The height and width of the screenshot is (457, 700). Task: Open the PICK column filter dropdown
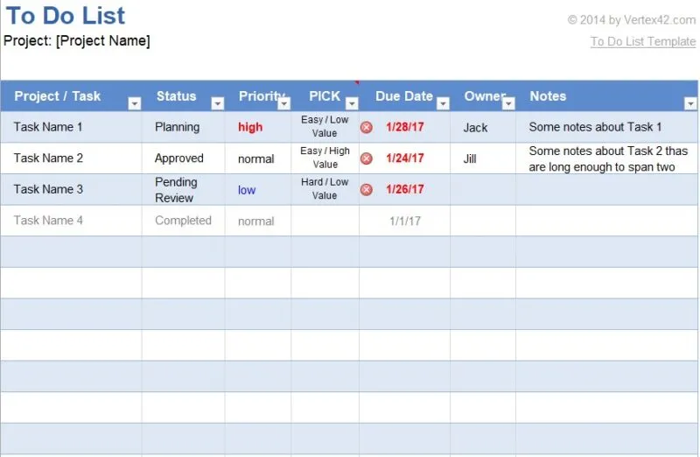click(352, 103)
